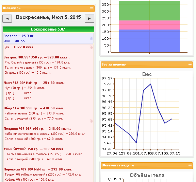Image resolution: width=196 pixels, height=182 pixels.
Task: Click the apple icon beside Обед Салат овощной row
Action: 91,121
